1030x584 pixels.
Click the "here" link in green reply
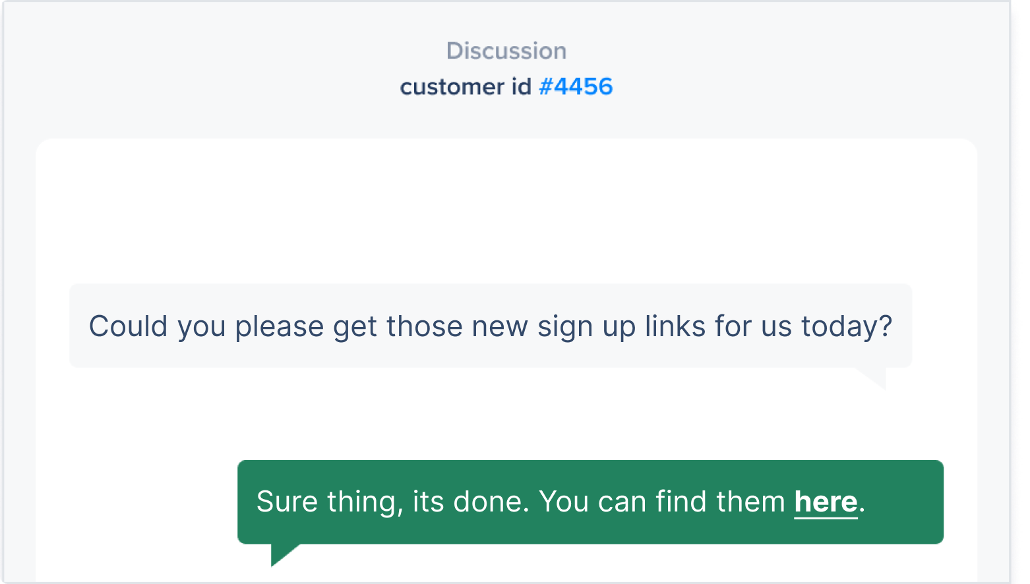[826, 502]
